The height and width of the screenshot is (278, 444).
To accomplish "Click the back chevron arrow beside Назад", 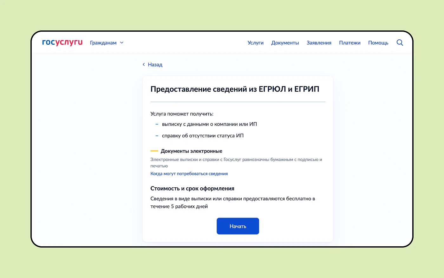I will pyautogui.click(x=144, y=65).
